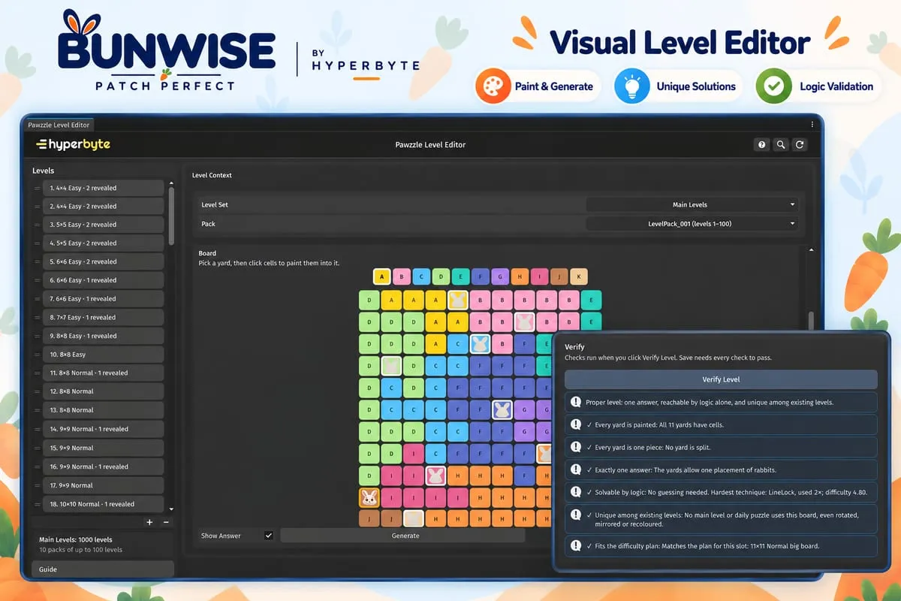Click drag handle beside level 5 row
The width and height of the screenshot is (901, 601).
click(37, 261)
